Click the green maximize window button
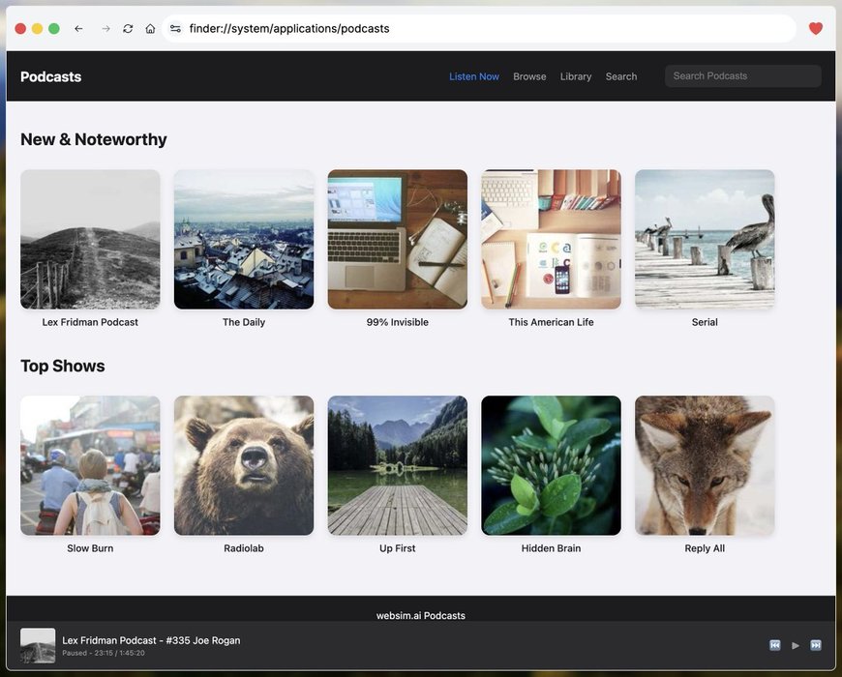 click(53, 28)
